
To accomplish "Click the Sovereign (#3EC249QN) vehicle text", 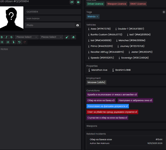I will coord(135,58).
